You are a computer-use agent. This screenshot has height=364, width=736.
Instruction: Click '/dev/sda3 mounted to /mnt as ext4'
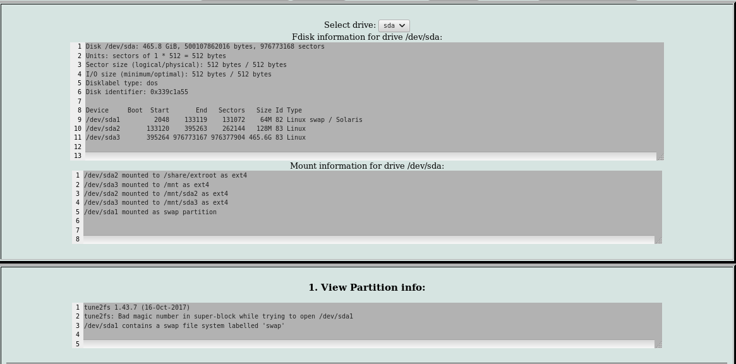tap(147, 185)
